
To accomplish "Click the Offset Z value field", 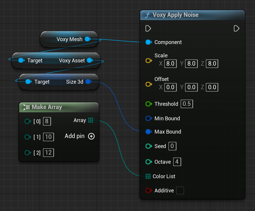I will [x=212, y=87].
